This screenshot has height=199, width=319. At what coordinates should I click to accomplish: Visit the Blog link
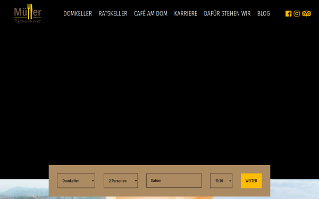pyautogui.click(x=264, y=14)
